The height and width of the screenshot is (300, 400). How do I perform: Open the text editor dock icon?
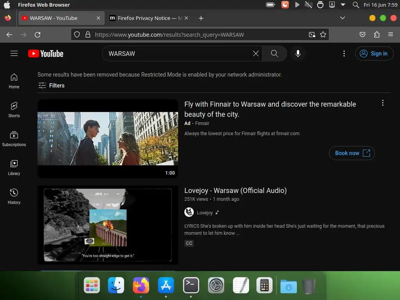click(241, 285)
